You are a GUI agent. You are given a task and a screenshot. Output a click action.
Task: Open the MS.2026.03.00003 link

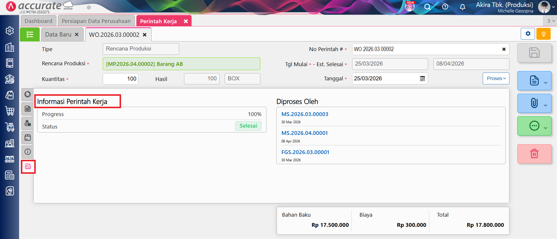(304, 114)
